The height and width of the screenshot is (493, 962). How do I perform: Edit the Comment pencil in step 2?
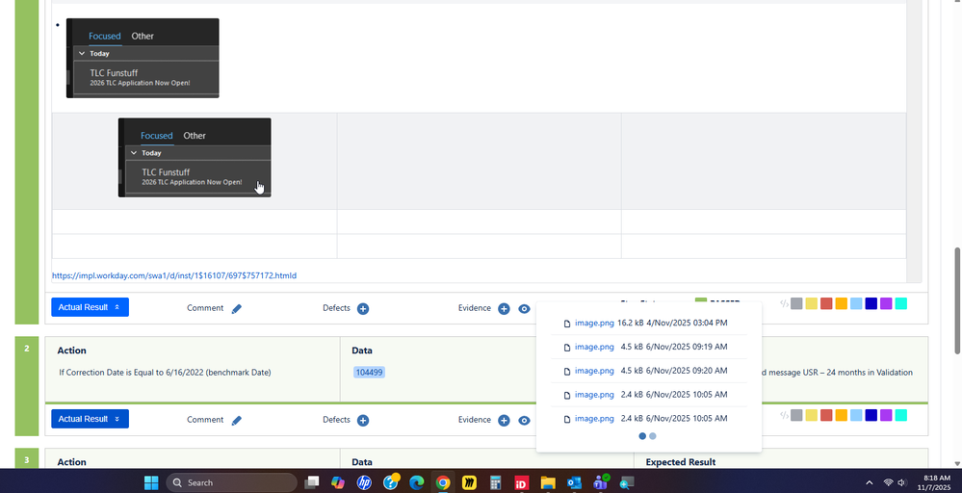click(236, 421)
